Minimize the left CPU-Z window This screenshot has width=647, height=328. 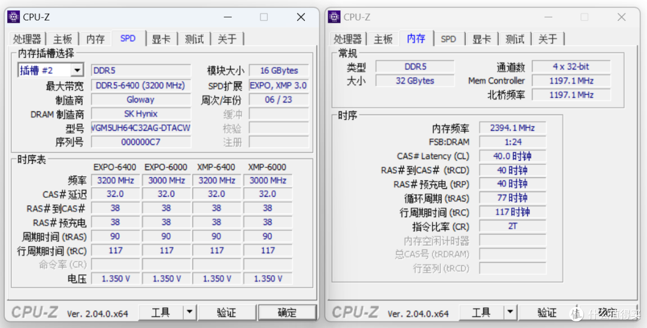tap(228, 17)
